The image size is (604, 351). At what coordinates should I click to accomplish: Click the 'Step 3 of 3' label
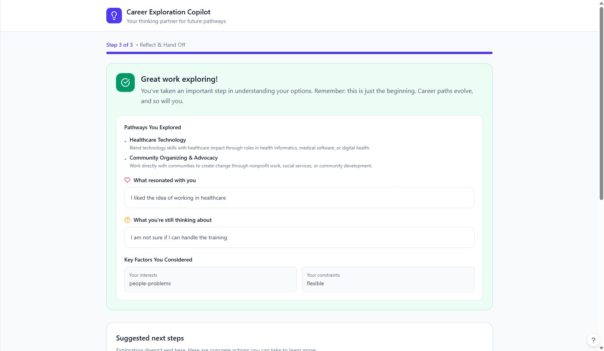click(x=120, y=45)
